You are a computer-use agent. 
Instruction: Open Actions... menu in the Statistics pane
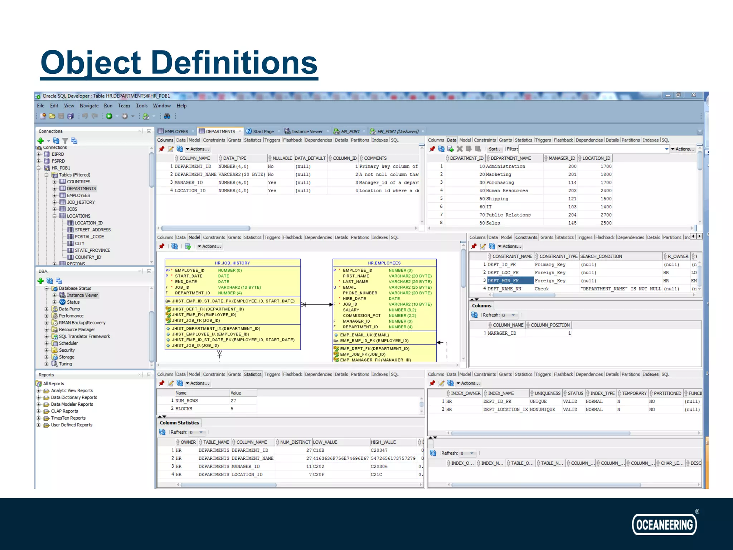[x=198, y=383]
